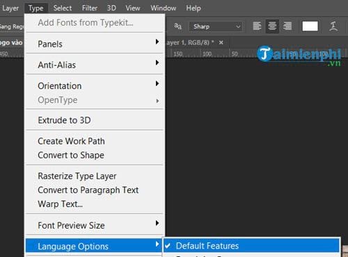
Task: Expand the Anti-Alias submenu
Action: (95, 65)
